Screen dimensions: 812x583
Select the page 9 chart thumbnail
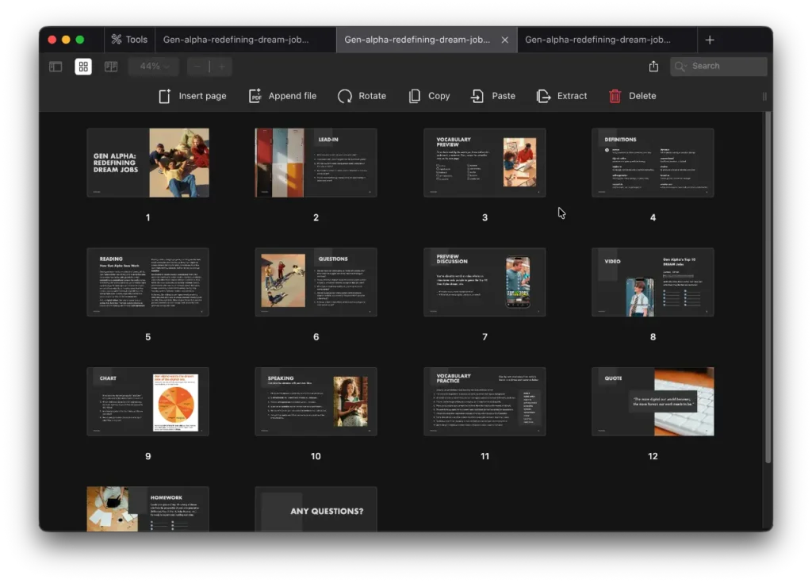pos(147,401)
